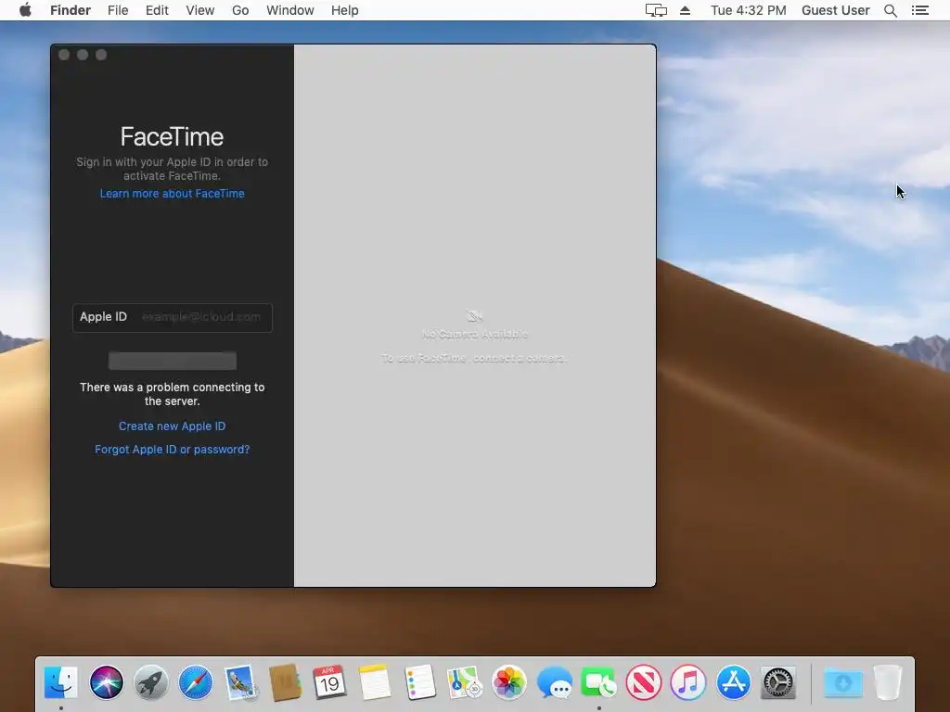
Task: Open Reminders list icon in Dock
Action: (419, 682)
